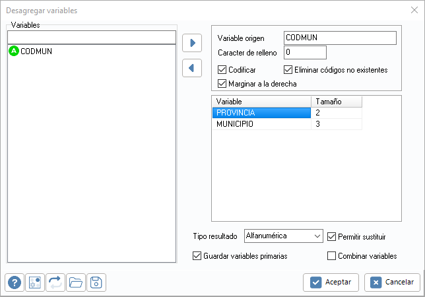Click the settings grid icon button
The height and width of the screenshot is (297, 425).
coord(35,282)
